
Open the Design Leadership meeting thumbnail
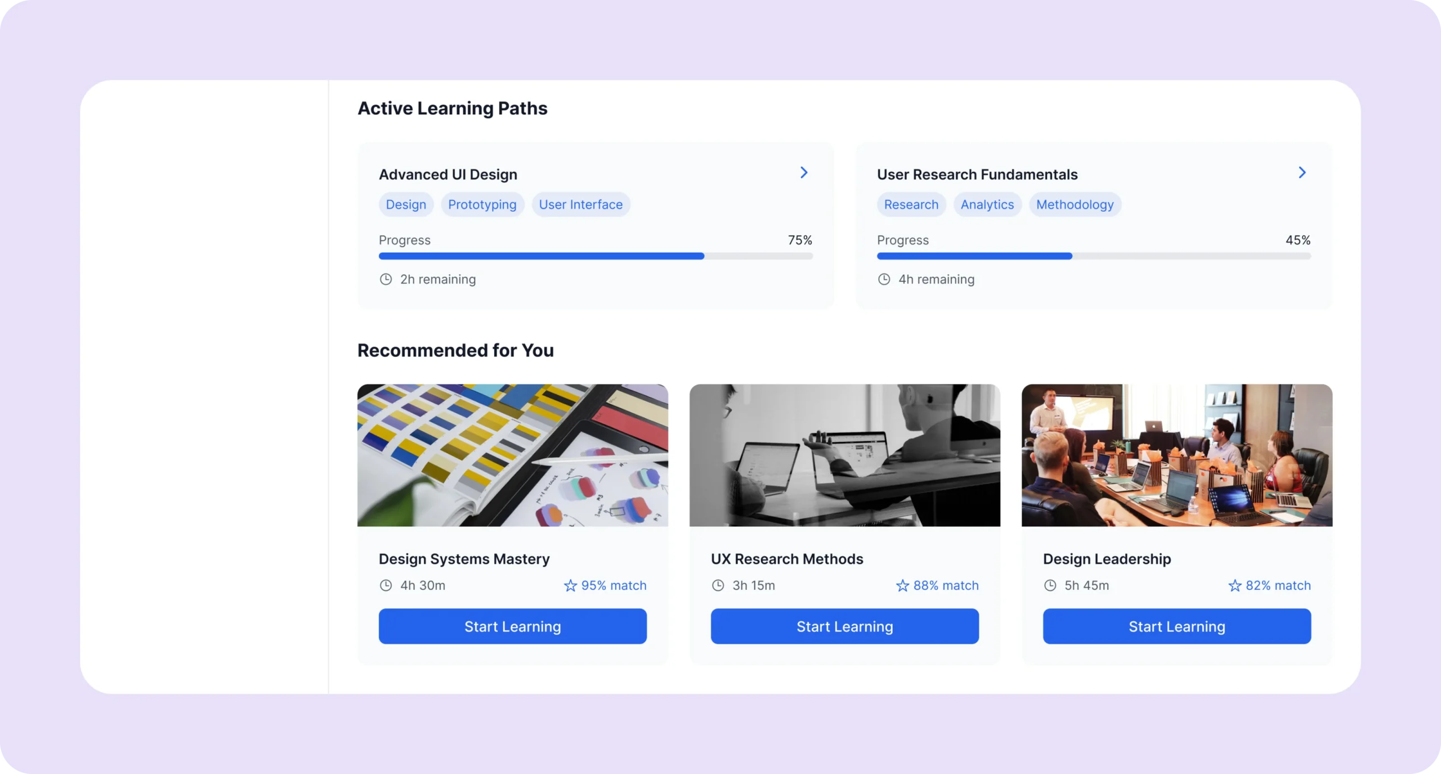[1176, 455]
